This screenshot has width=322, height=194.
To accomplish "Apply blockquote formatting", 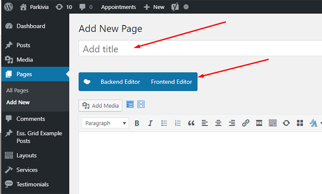I will pyautogui.click(x=191, y=123).
